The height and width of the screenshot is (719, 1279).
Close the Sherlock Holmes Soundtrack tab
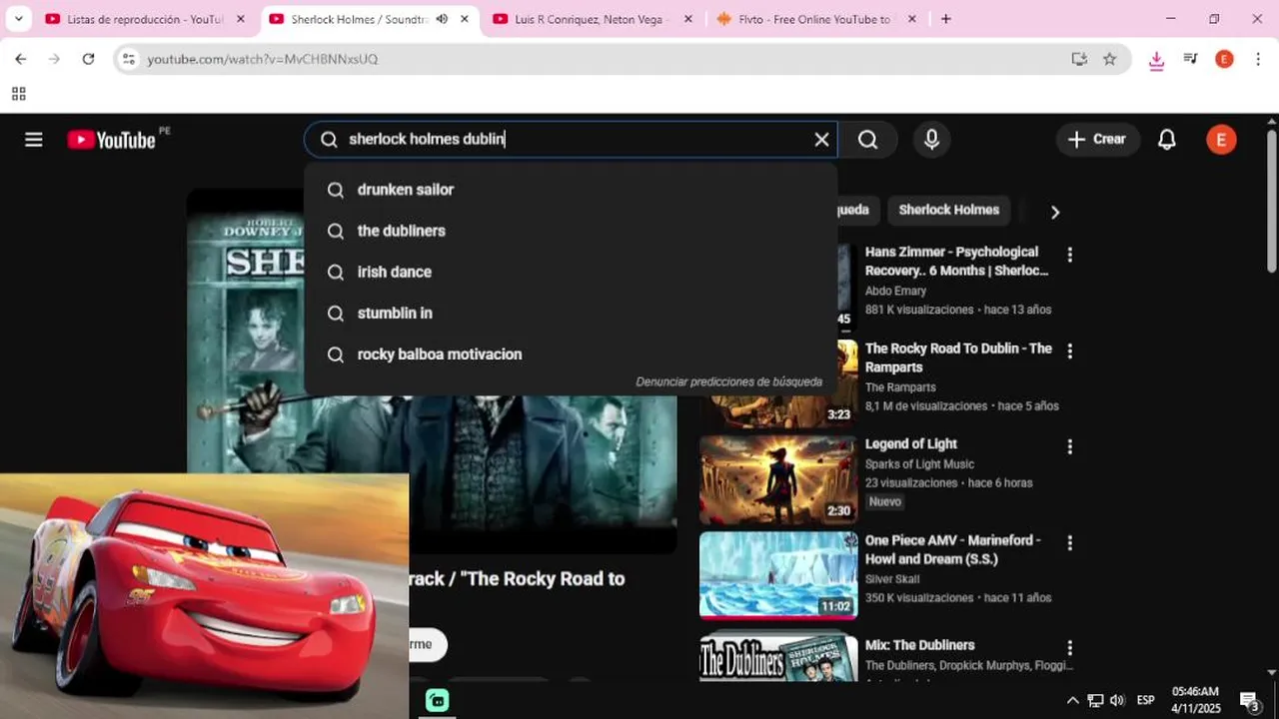464,19
